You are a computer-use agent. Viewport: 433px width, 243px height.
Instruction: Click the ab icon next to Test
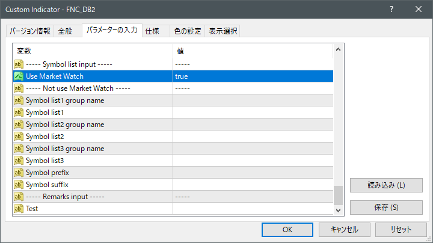point(19,209)
